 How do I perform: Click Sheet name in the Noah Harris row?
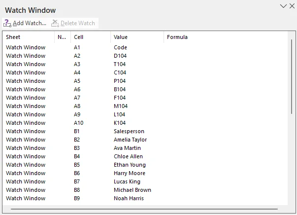click(26, 198)
